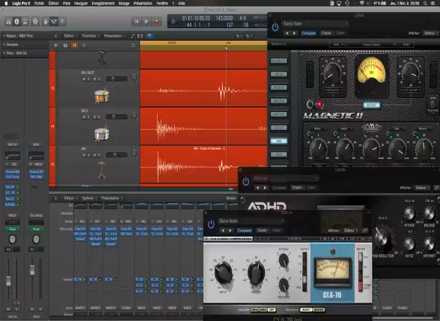
Task: Record-enable the SN 2 track
Action: [99, 117]
